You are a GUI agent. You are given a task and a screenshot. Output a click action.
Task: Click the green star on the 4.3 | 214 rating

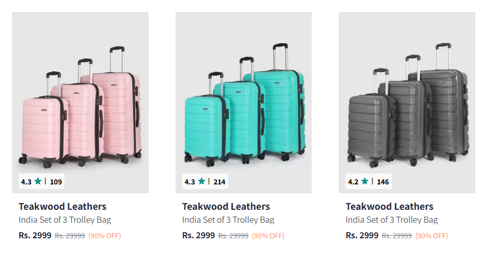[x=202, y=181]
